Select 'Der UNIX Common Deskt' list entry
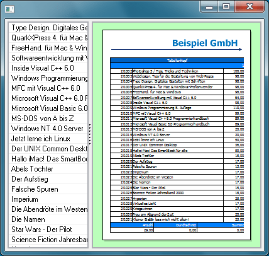 coord(48,149)
